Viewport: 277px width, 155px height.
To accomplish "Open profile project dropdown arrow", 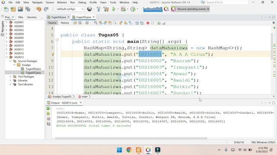I will pyautogui.click(x=138, y=9).
